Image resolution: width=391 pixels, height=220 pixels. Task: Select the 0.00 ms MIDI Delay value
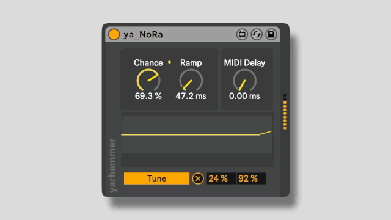click(244, 96)
